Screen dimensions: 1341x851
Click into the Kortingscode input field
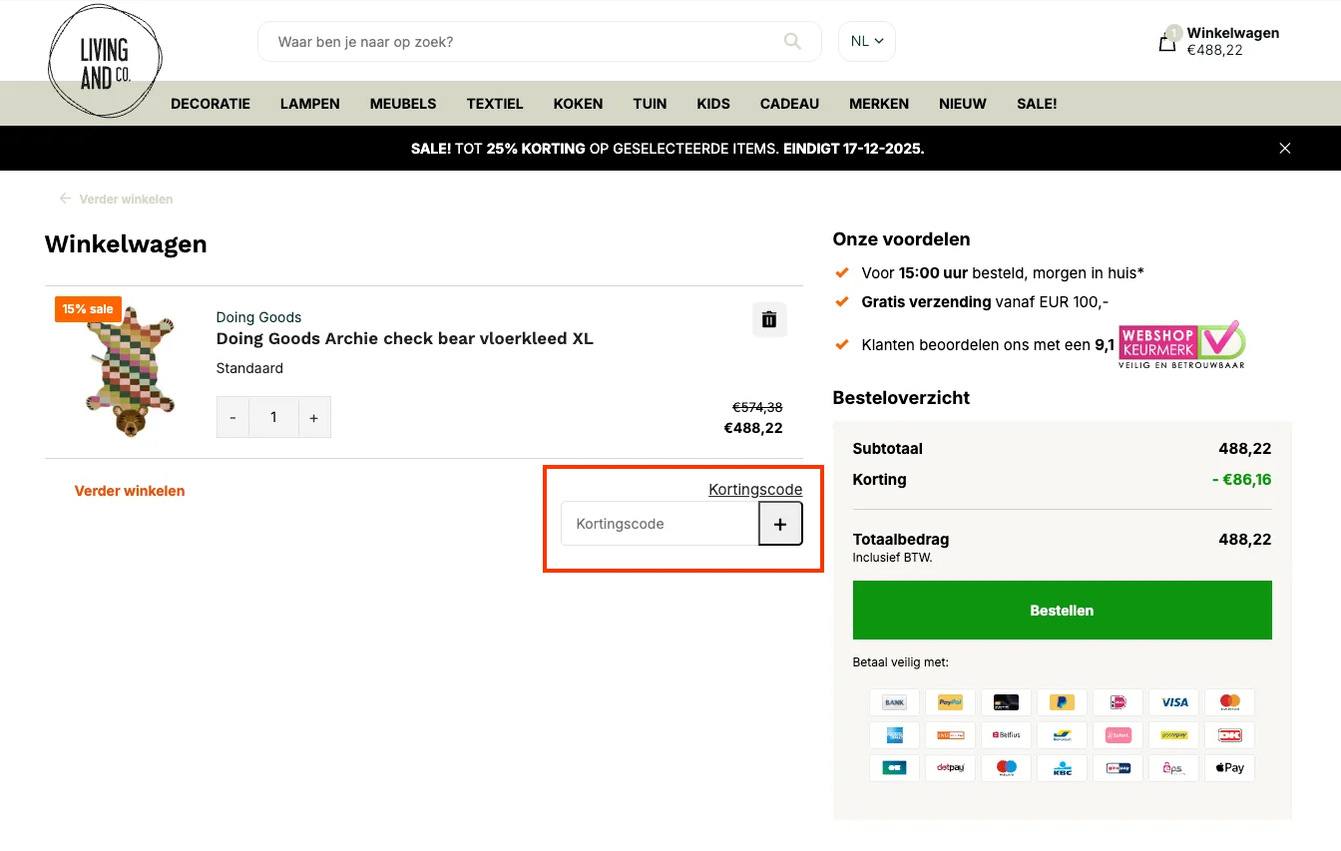[660, 524]
